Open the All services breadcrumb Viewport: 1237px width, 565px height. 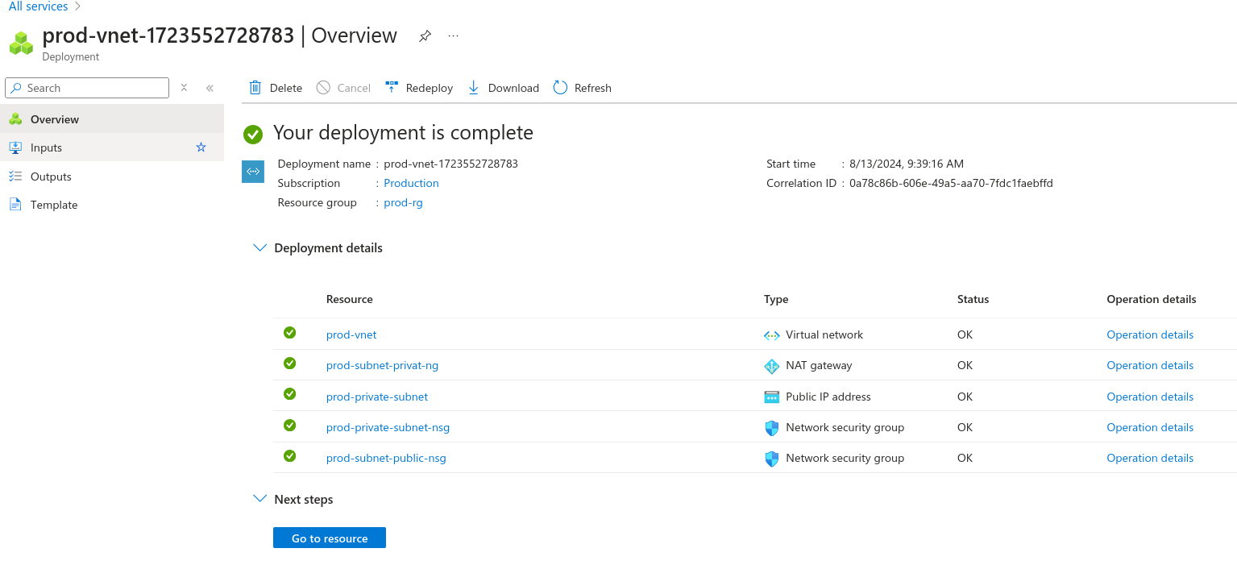coord(38,6)
